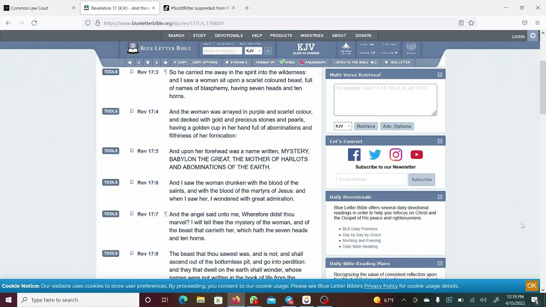546x307 pixels.
Task: Click the settings gear beside Login
Action: coord(533,36)
